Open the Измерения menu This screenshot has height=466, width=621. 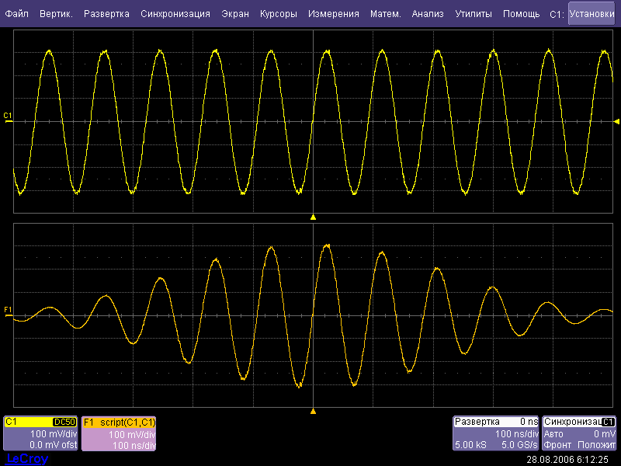coord(333,14)
